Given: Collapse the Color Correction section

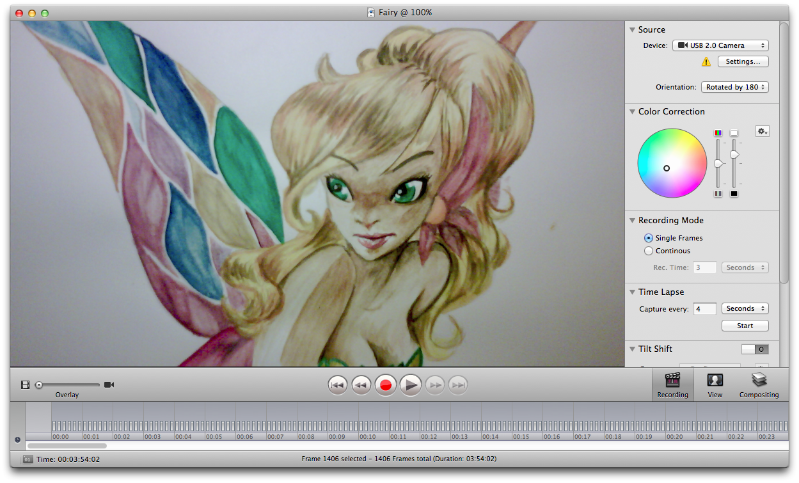Looking at the screenshot, I should click(x=632, y=111).
